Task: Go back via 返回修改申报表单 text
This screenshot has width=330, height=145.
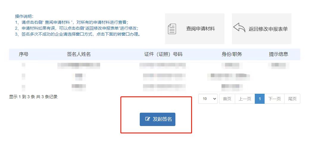Action: point(268,29)
